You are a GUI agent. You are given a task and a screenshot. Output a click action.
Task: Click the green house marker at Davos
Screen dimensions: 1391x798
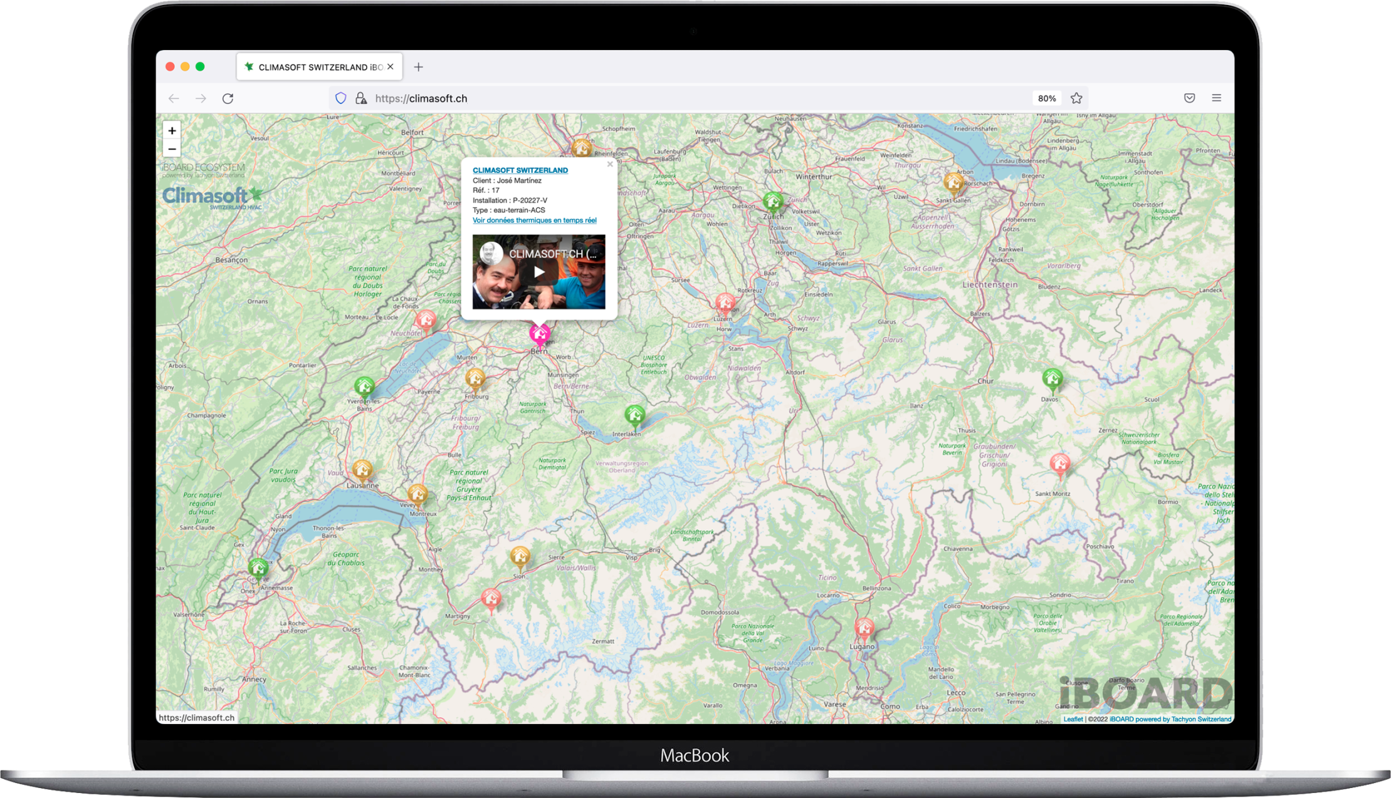(1052, 380)
